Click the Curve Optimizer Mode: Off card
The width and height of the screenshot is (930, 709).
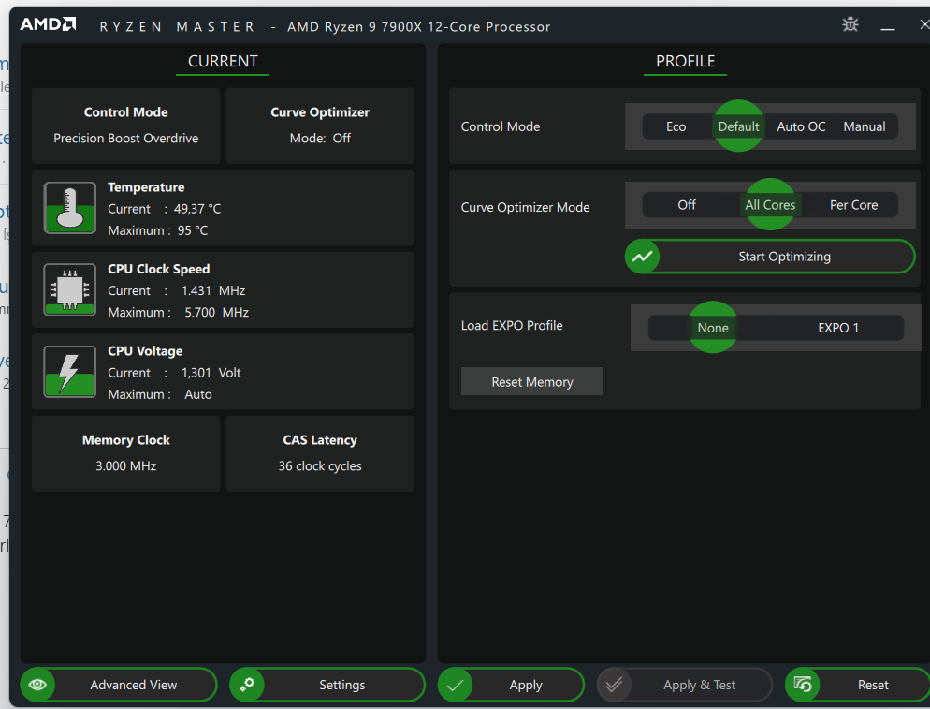[320, 126]
